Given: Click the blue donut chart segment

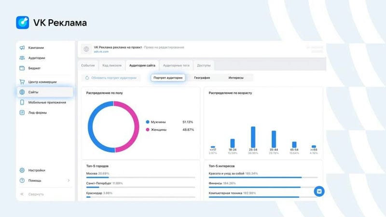Looking at the screenshot, I should click(91, 127).
